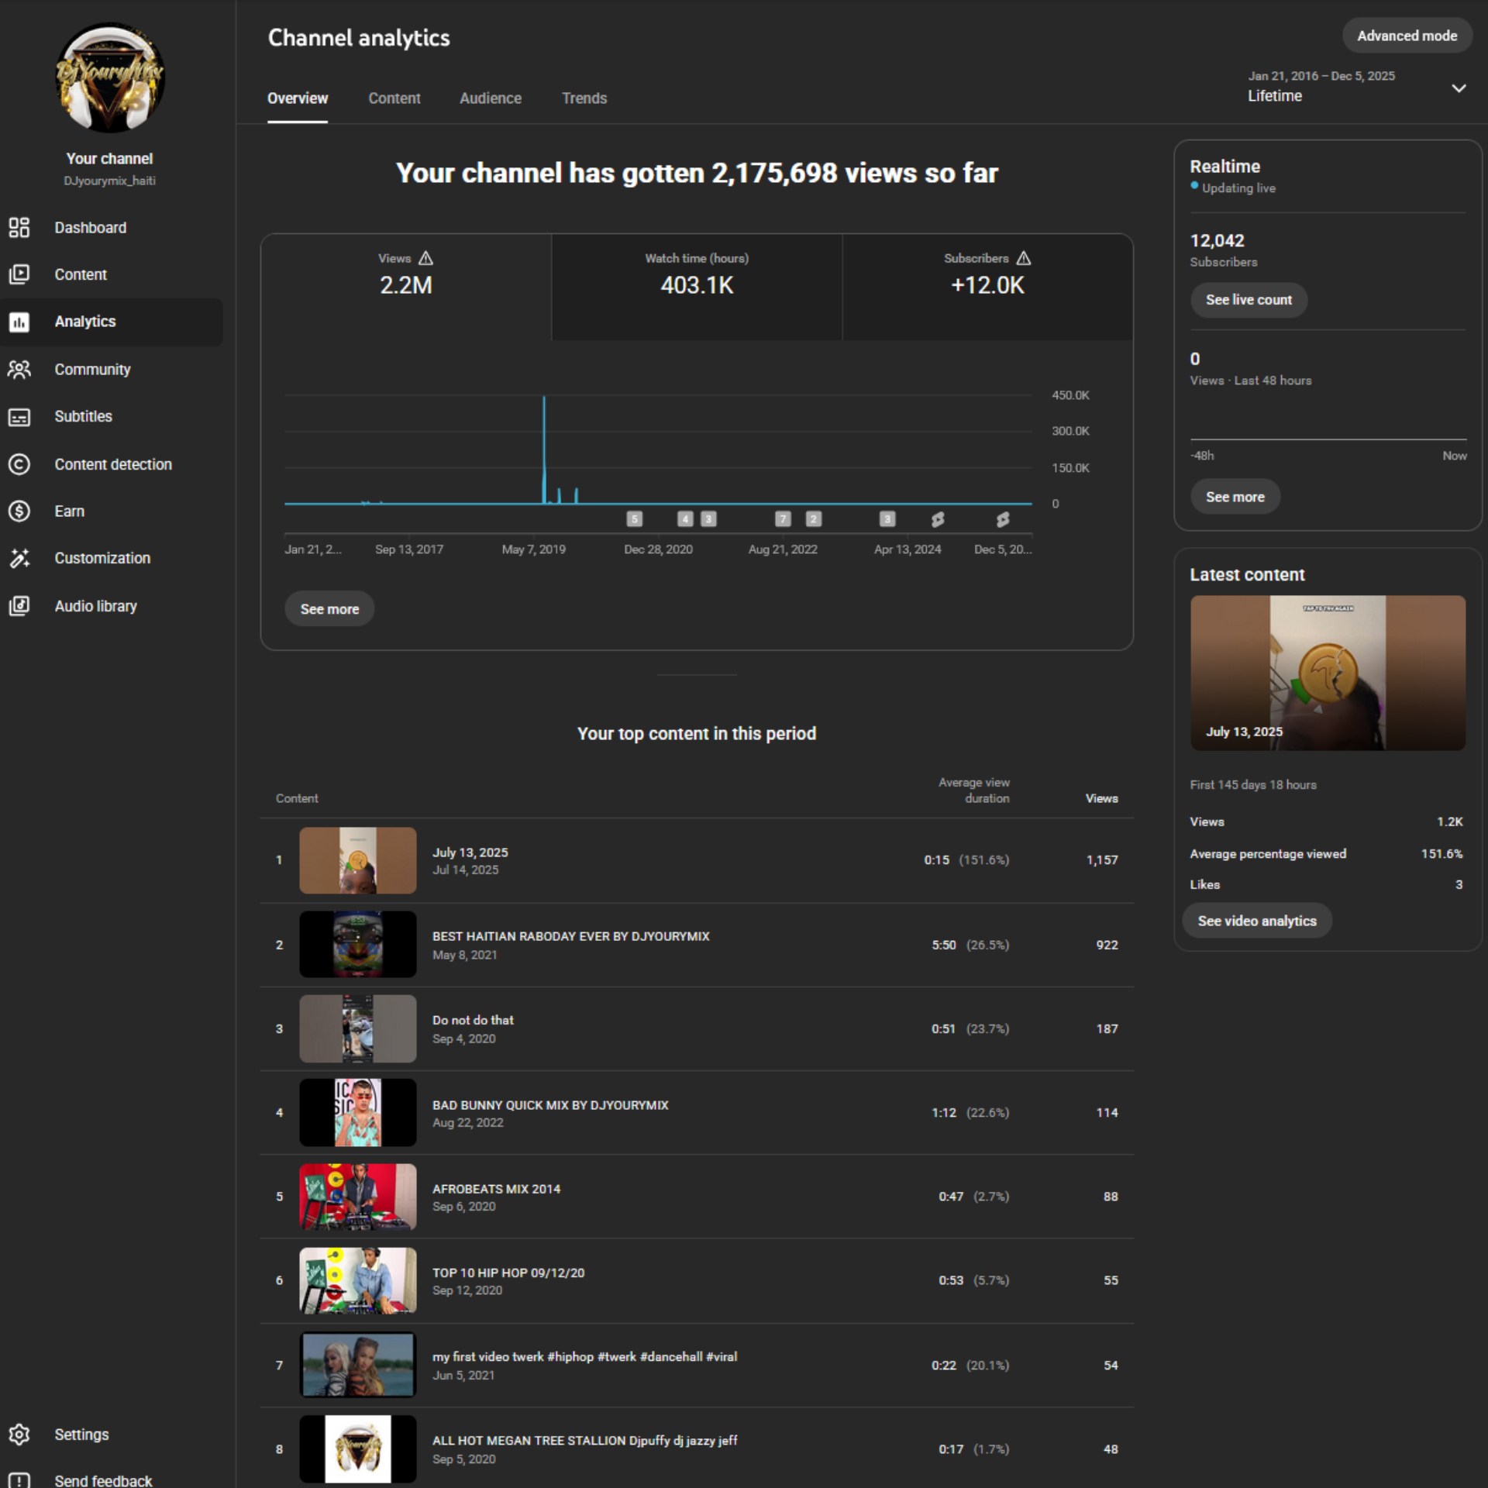Switch to the Trends tab

click(584, 98)
